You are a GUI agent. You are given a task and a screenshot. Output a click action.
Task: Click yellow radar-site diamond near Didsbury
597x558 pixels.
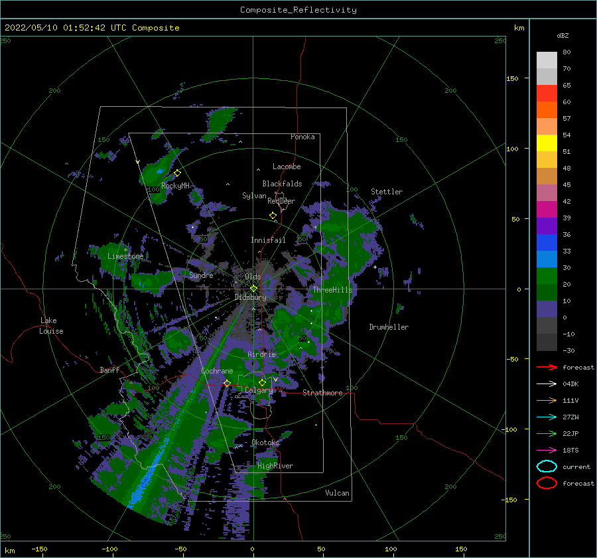pyautogui.click(x=253, y=289)
